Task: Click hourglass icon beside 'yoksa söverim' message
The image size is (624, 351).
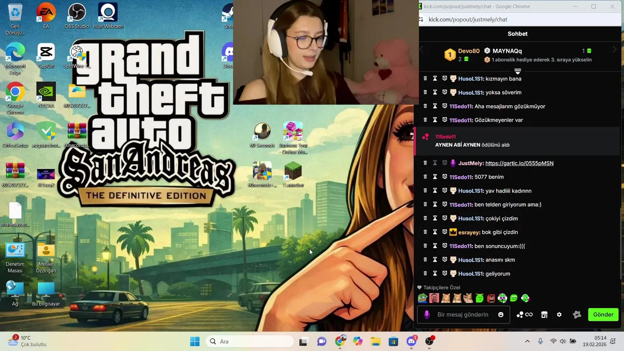Action: [435, 92]
